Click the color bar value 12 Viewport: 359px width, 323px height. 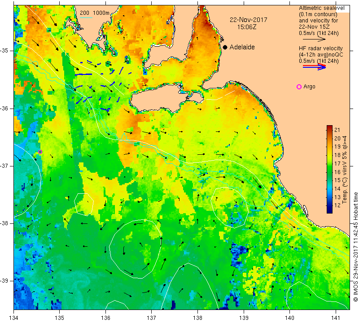337,205
